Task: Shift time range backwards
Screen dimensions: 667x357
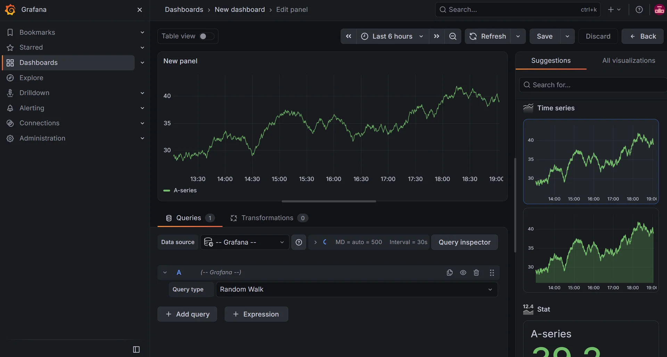Action: pos(348,36)
